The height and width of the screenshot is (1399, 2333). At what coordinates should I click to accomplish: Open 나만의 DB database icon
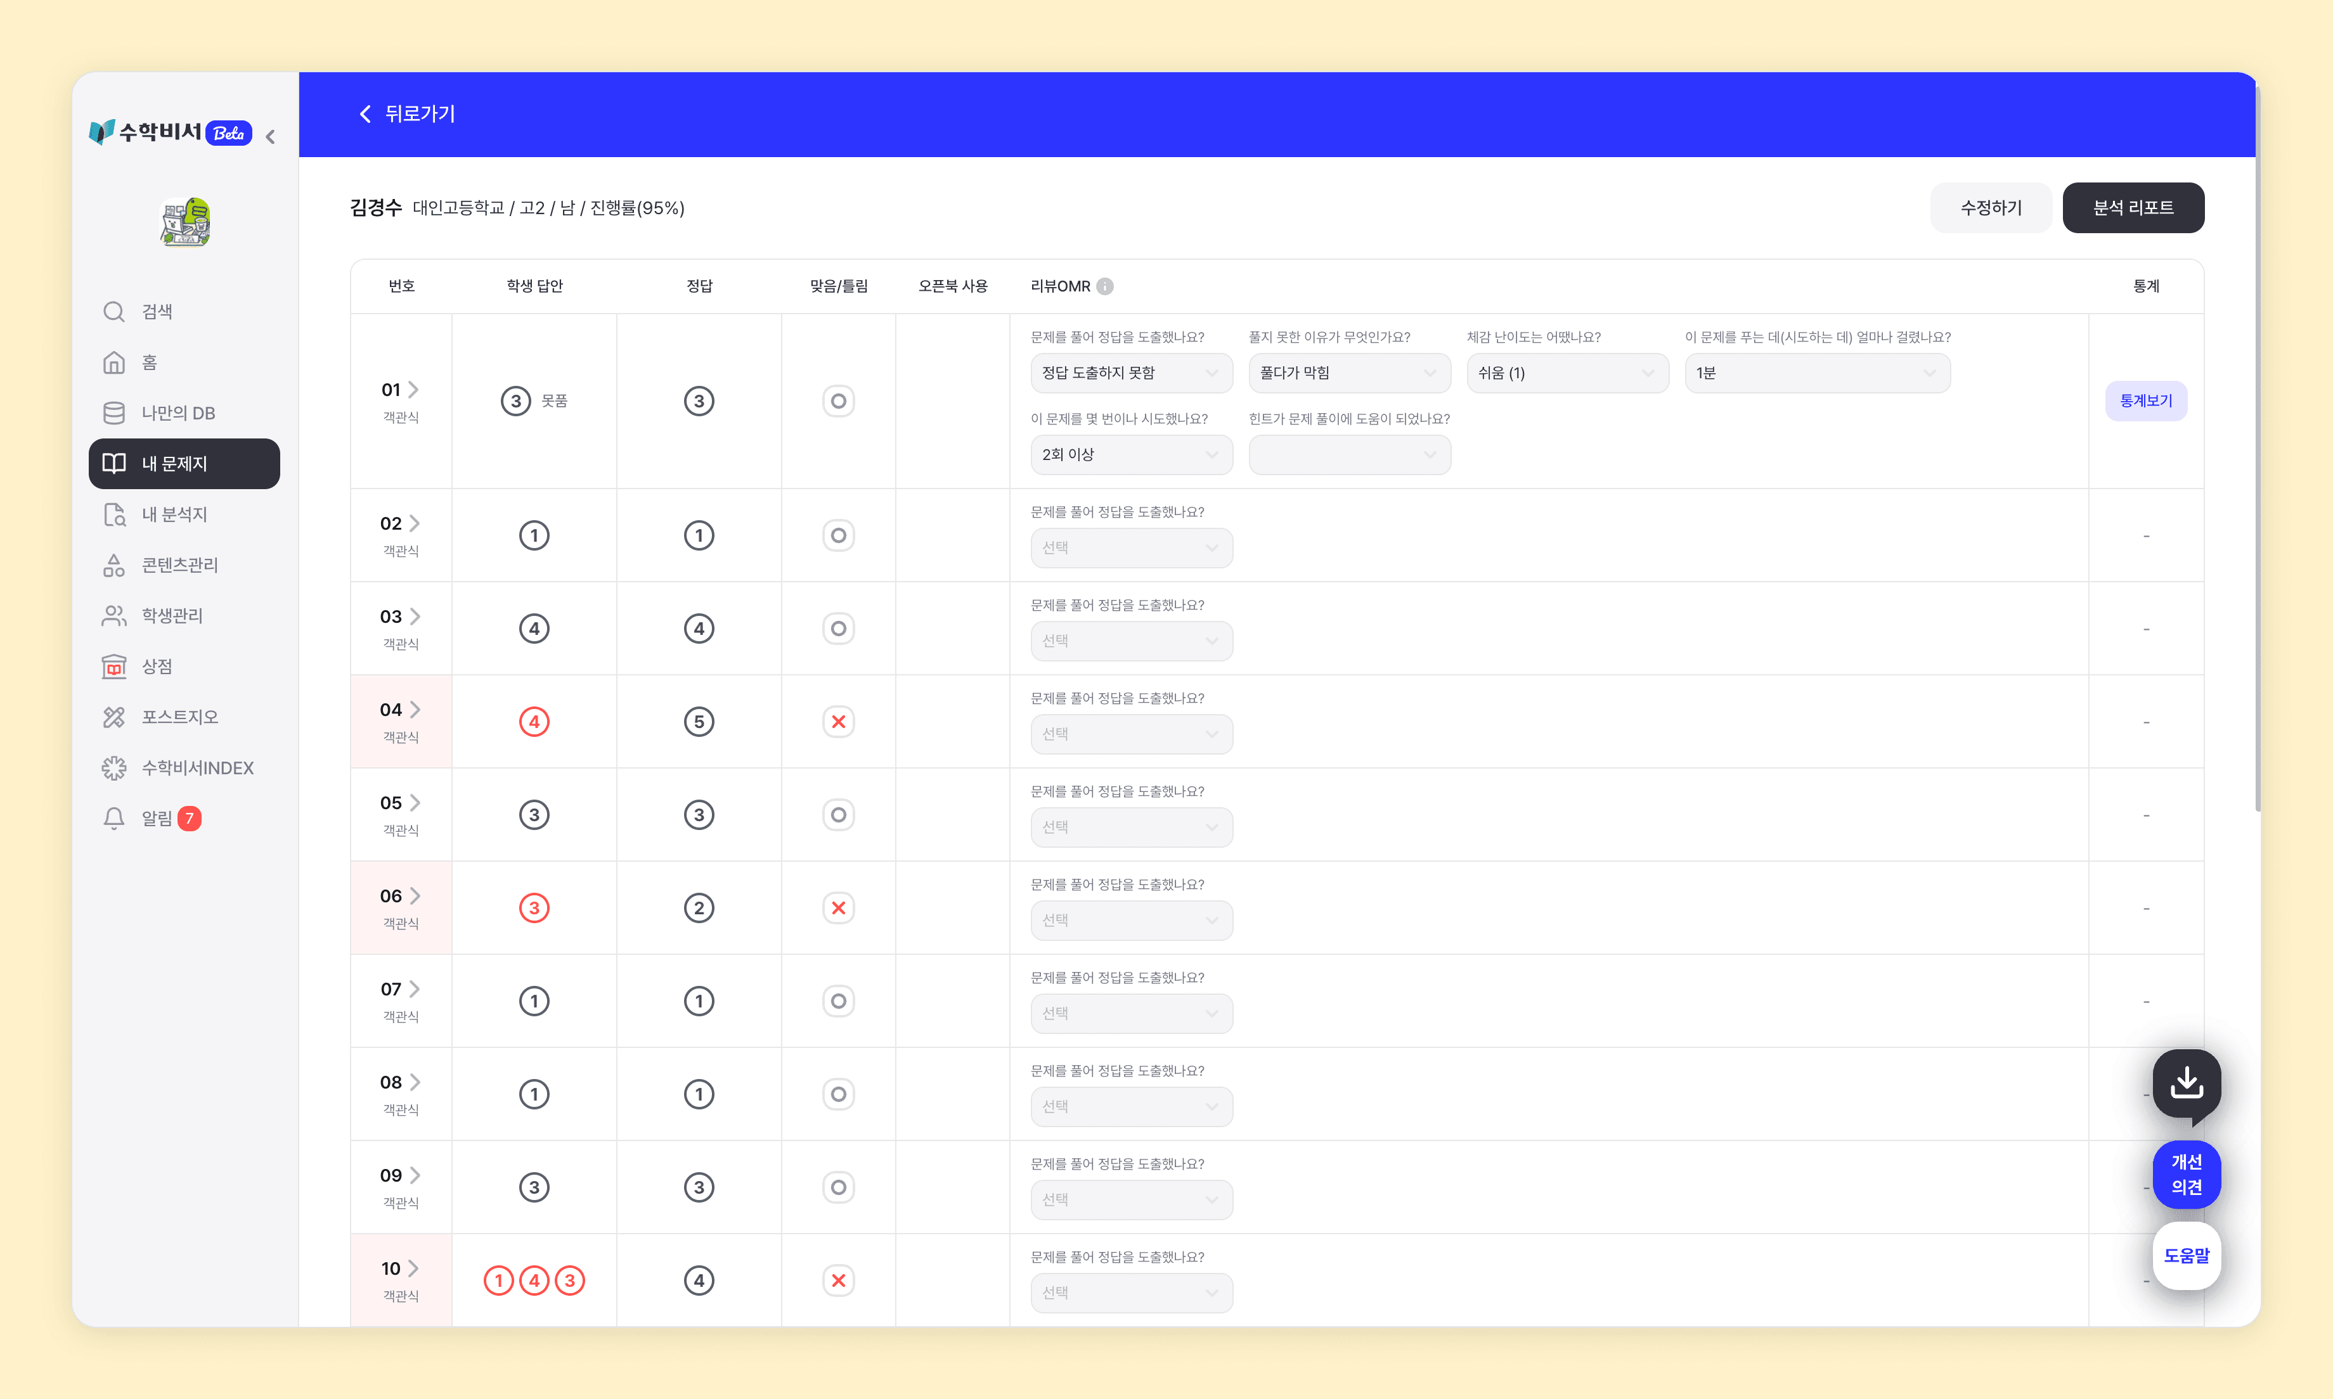[113, 413]
